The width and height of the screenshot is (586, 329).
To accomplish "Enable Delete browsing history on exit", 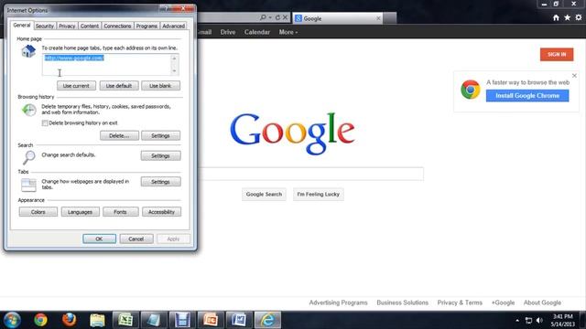I will pyautogui.click(x=45, y=123).
